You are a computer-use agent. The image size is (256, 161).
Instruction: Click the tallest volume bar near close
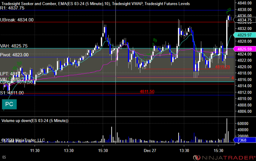[227, 131]
